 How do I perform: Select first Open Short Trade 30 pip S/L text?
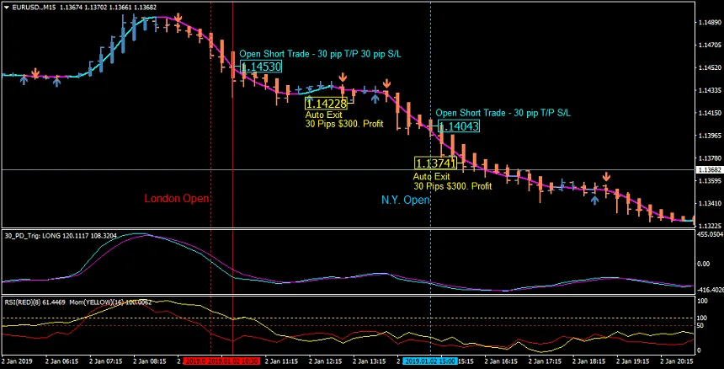tap(320, 53)
